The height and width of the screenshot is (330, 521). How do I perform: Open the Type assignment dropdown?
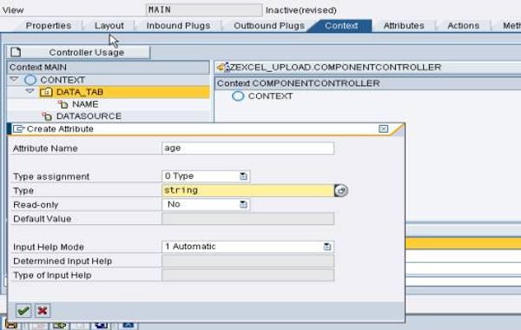[x=243, y=176]
